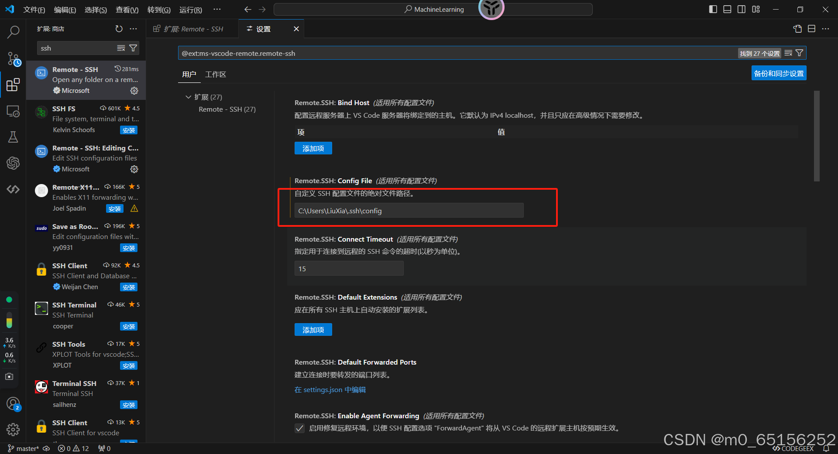Viewport: 838px width, 454px height.
Task: Click CODEGEEX status bar item
Action: (x=793, y=449)
